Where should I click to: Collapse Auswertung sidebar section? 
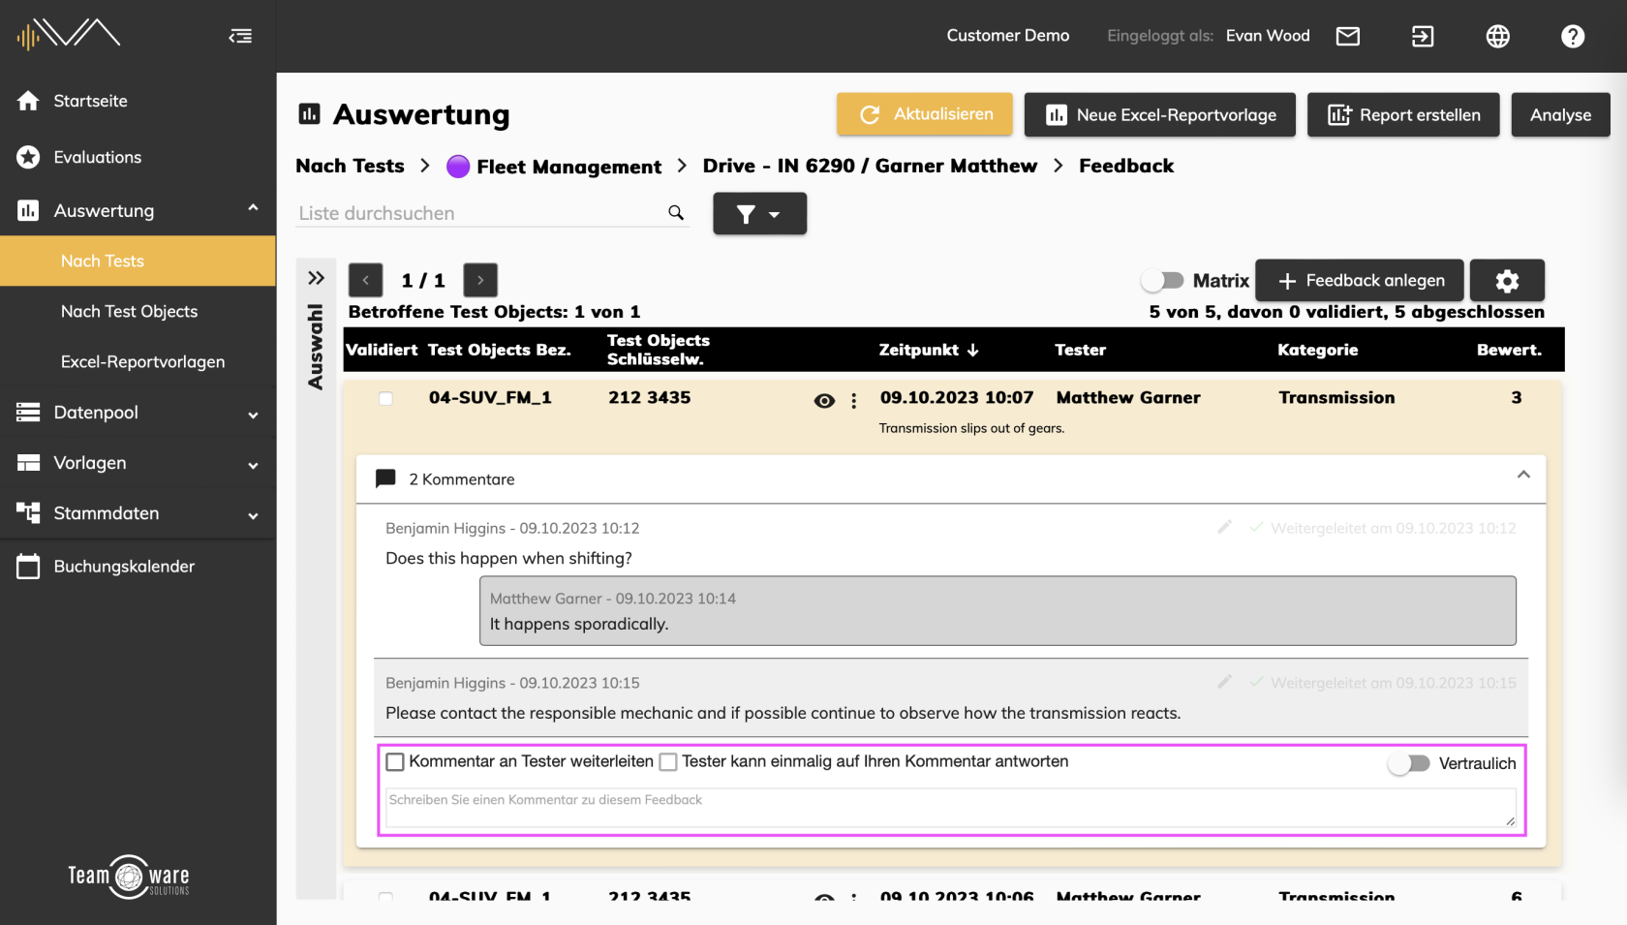253,208
